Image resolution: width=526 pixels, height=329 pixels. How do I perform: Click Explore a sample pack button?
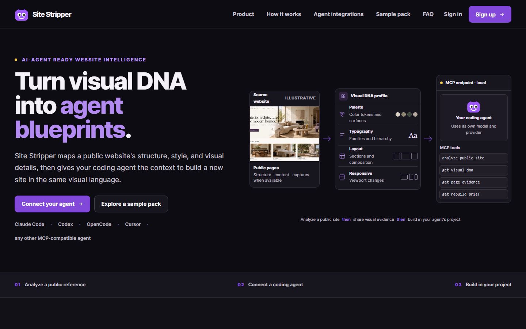coord(131,204)
